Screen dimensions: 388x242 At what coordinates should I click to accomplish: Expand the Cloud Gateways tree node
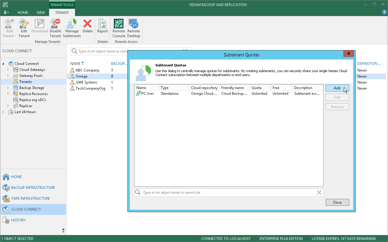(x=8, y=70)
